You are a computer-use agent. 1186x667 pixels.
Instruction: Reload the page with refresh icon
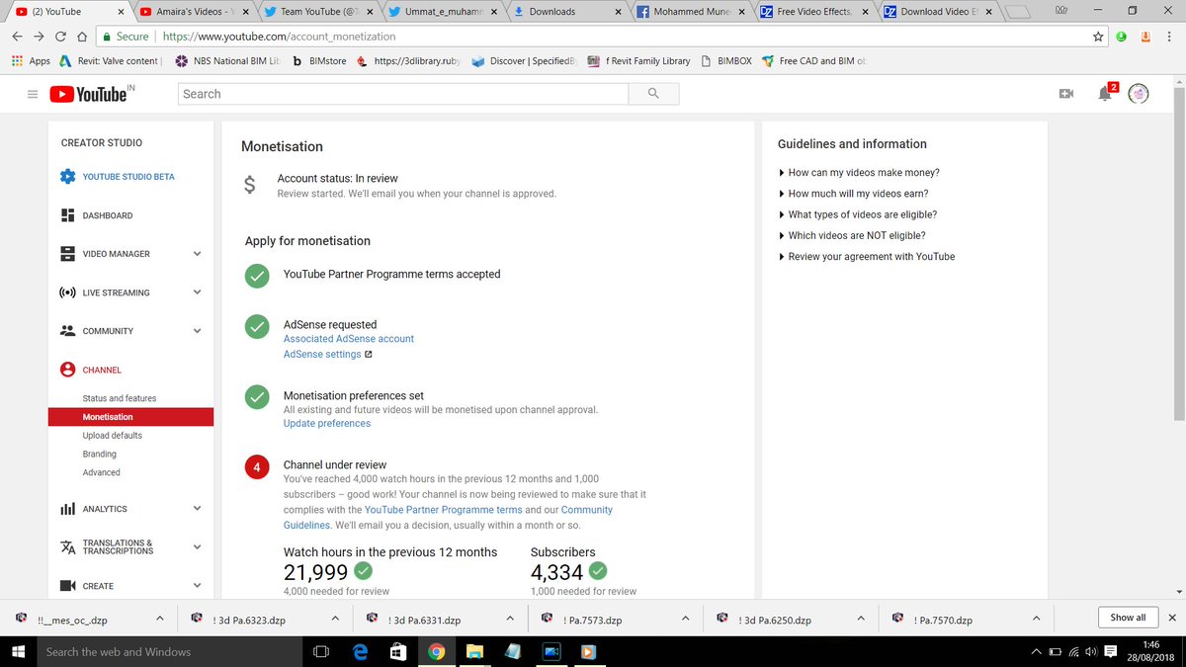coord(62,37)
